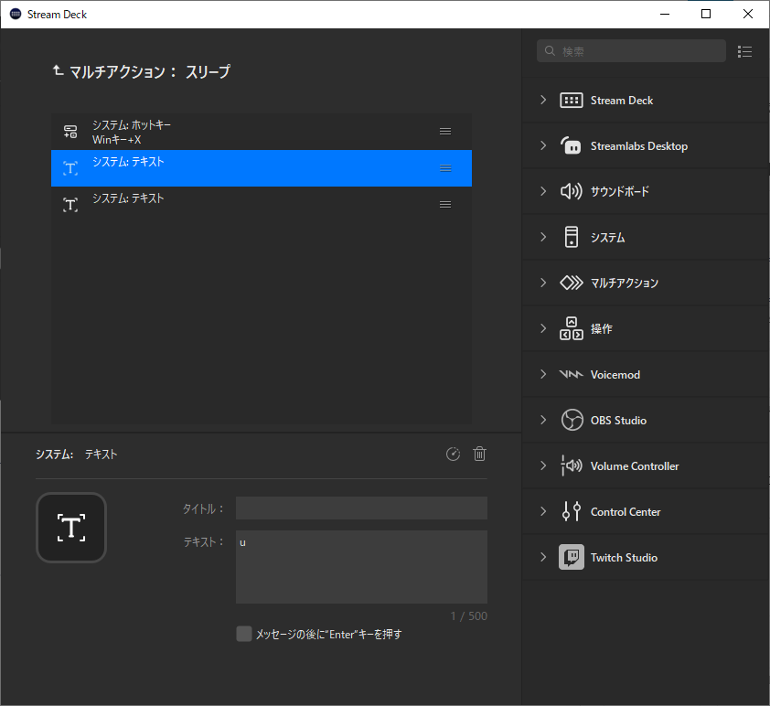Minimize the Stream Deck window
Viewport: 770px width, 706px height.
pos(665,14)
